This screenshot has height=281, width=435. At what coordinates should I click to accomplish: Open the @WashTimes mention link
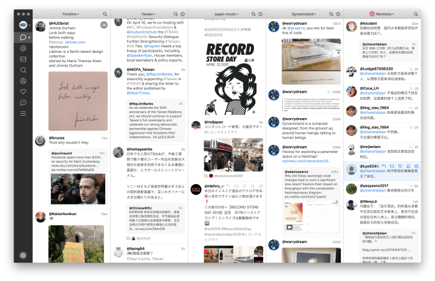138,93
